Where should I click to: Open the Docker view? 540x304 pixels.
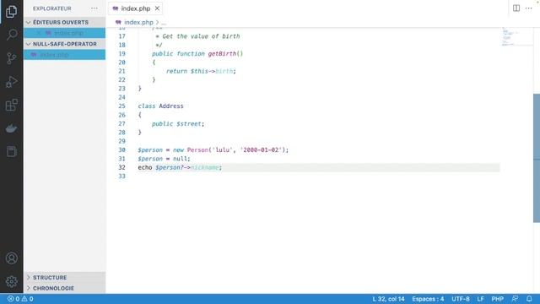(x=11, y=128)
